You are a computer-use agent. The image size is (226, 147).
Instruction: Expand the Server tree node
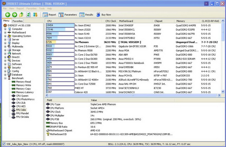point(5,39)
